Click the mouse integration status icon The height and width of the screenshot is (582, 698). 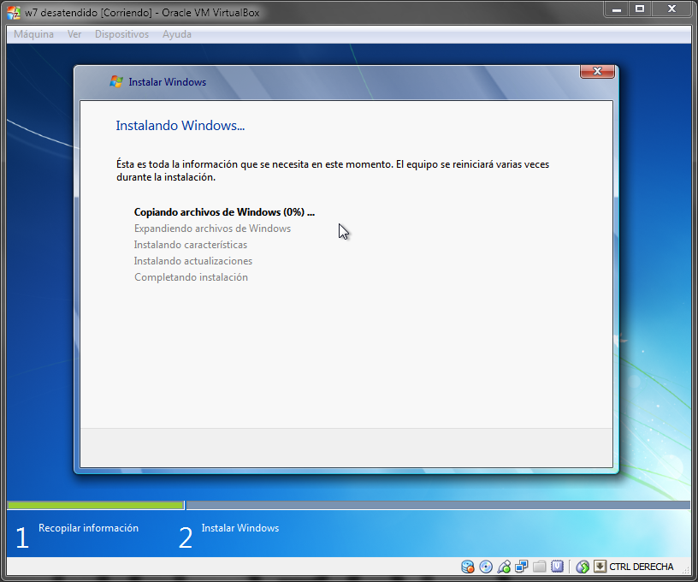pos(583,567)
